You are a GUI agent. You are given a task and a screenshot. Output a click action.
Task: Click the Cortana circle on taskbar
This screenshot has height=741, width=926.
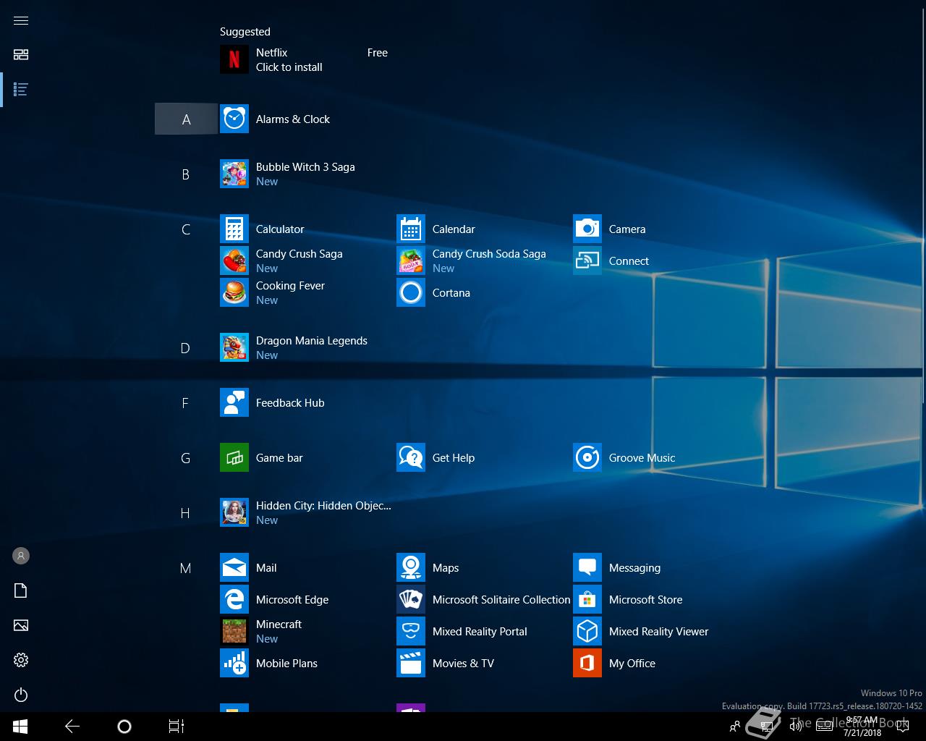(x=124, y=727)
